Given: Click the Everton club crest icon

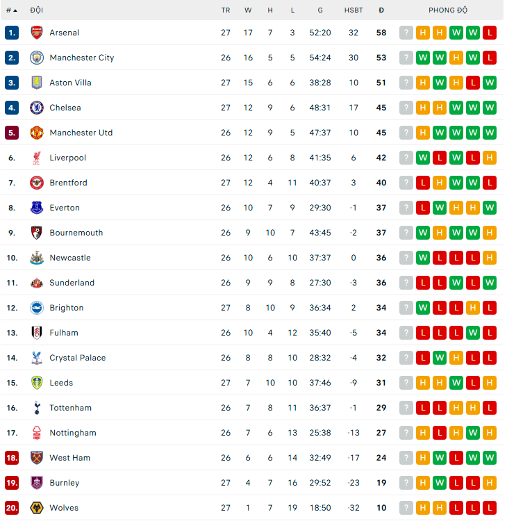Looking at the screenshot, I should tap(37, 208).
